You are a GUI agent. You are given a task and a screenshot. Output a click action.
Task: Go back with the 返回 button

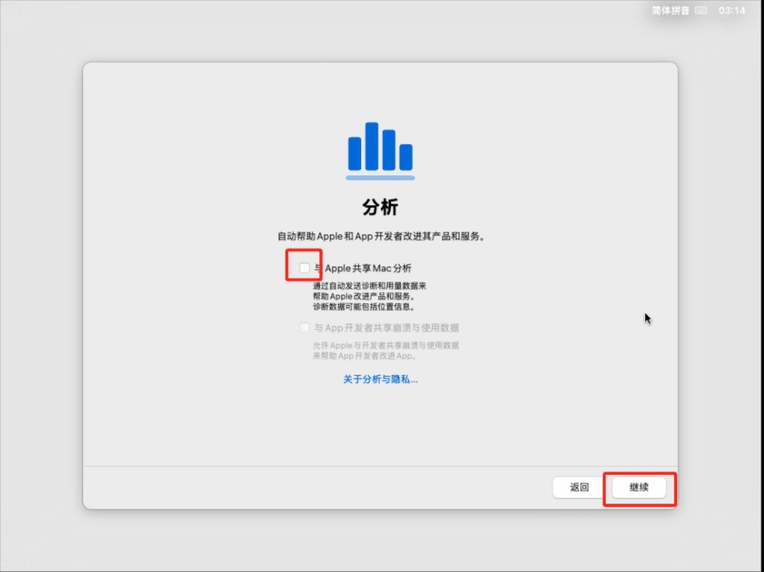coord(579,488)
